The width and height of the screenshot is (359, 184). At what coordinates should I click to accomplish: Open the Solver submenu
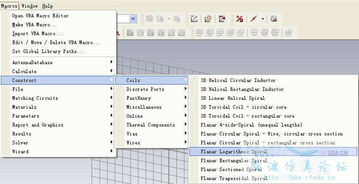pos(58,143)
